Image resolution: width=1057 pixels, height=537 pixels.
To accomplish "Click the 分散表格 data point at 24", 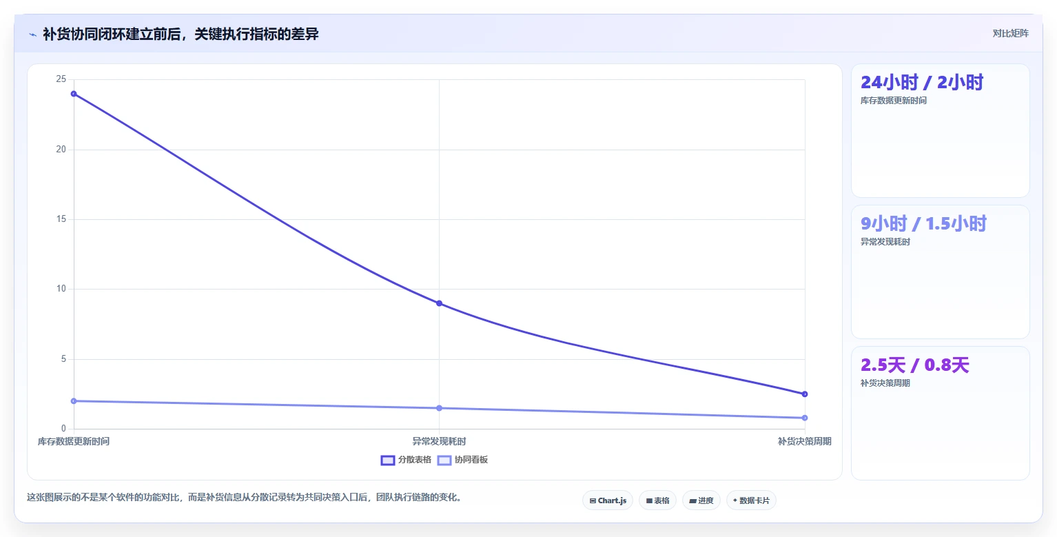I will (x=74, y=94).
